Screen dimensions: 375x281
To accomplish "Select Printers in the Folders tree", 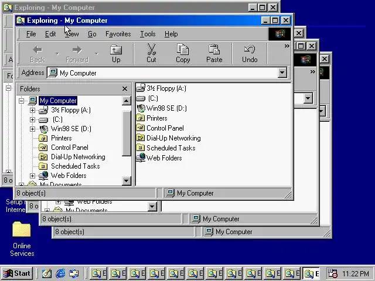I will tap(61, 138).
